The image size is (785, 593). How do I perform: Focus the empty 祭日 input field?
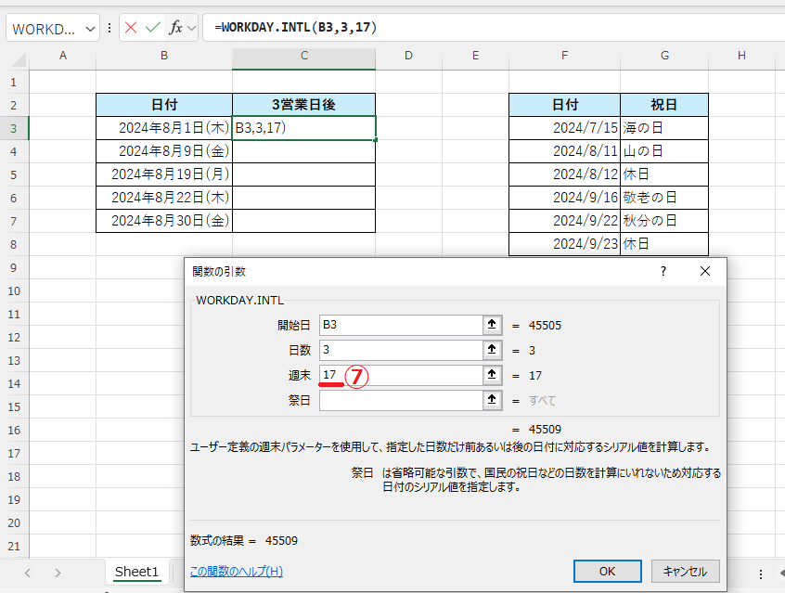(401, 400)
